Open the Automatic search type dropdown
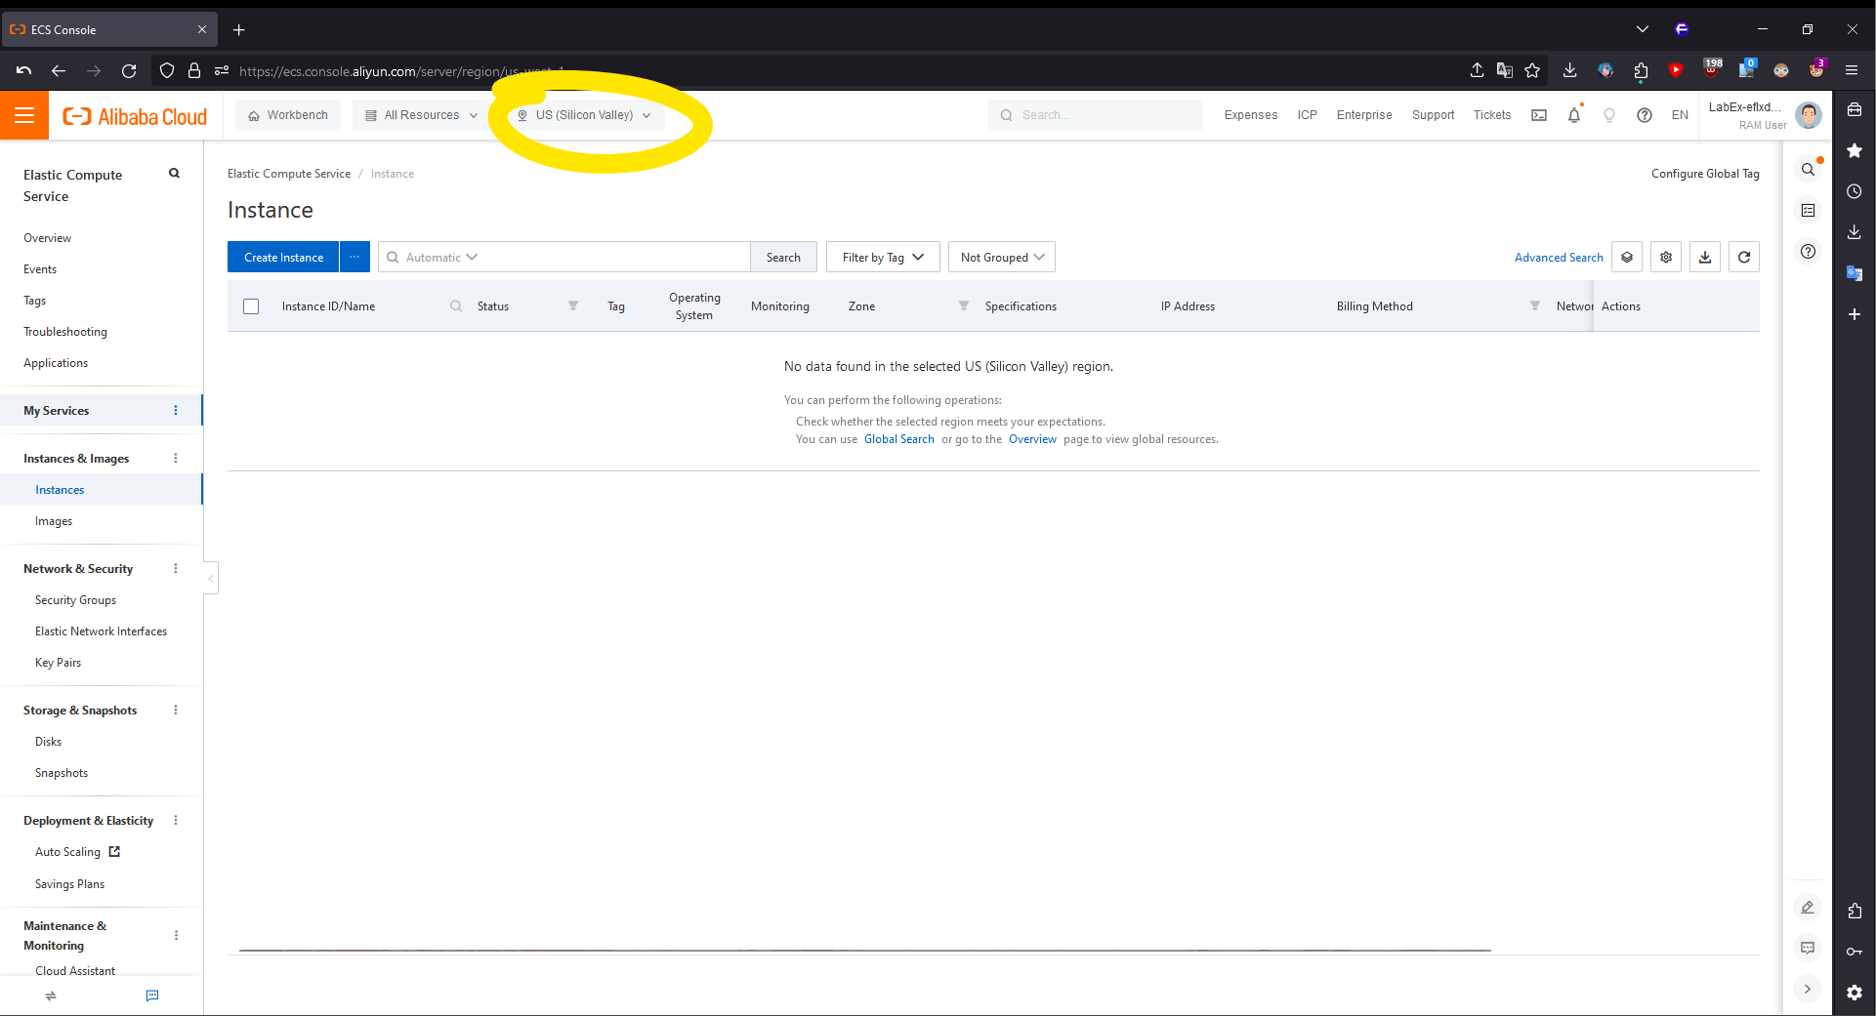The width and height of the screenshot is (1876, 1016). (441, 258)
